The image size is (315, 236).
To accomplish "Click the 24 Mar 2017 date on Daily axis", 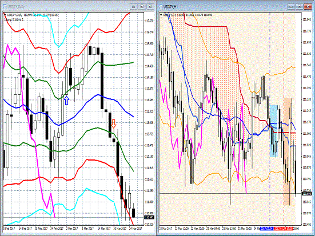I will [x=135, y=229].
